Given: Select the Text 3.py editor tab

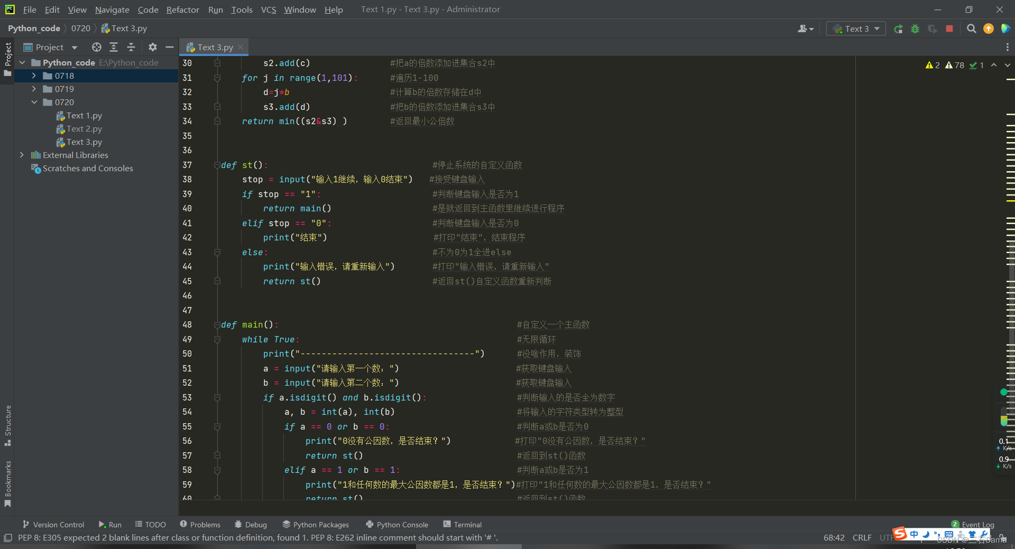Looking at the screenshot, I should tap(214, 46).
